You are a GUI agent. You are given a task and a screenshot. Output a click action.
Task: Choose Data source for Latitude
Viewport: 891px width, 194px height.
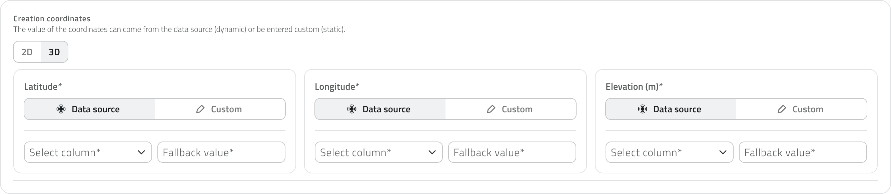89,109
